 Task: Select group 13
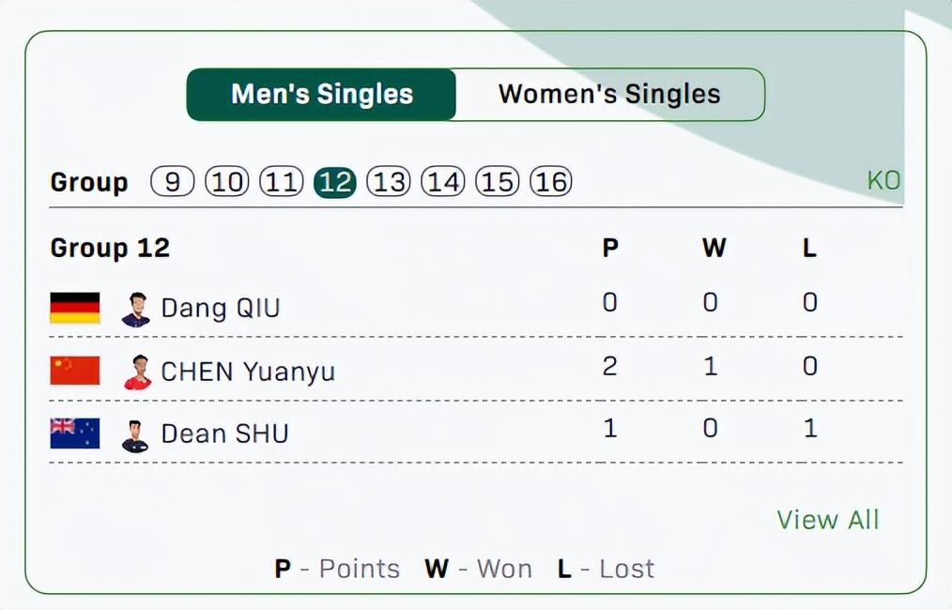[389, 181]
